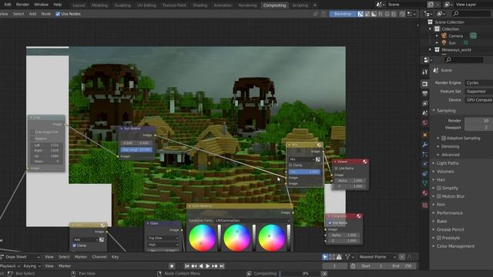Show green channel G in backdrop
Screen dimensions: 493x277
(x=387, y=14)
